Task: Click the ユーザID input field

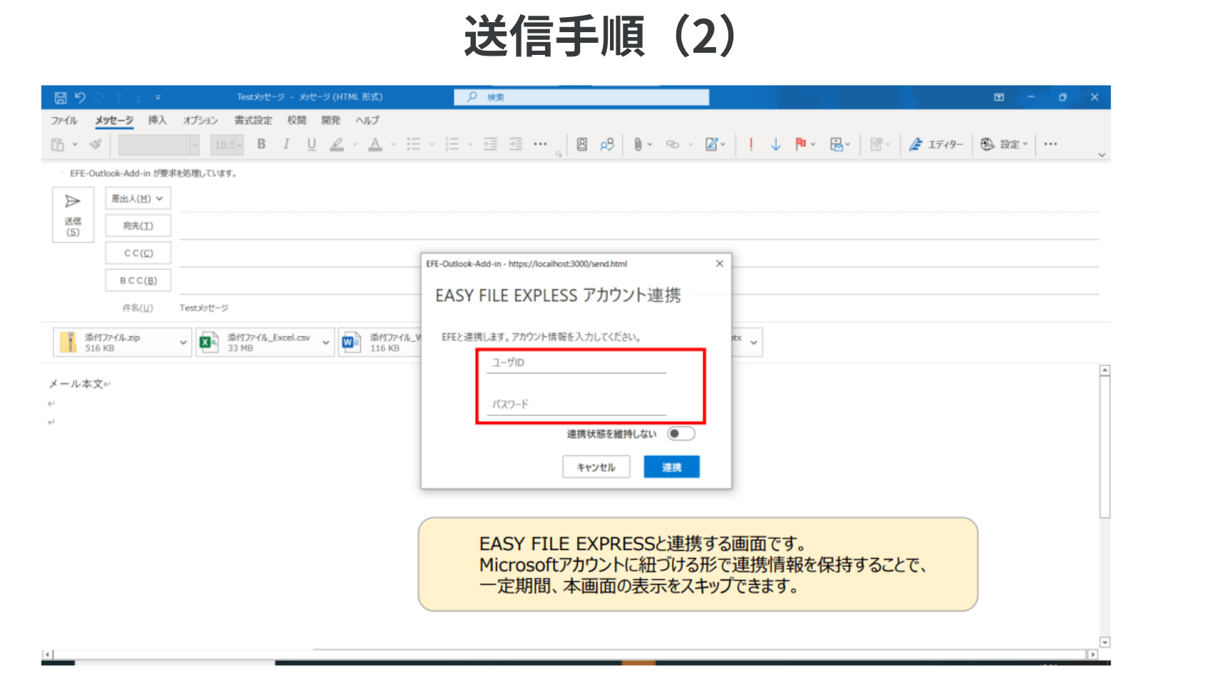Action: pyautogui.click(x=576, y=363)
